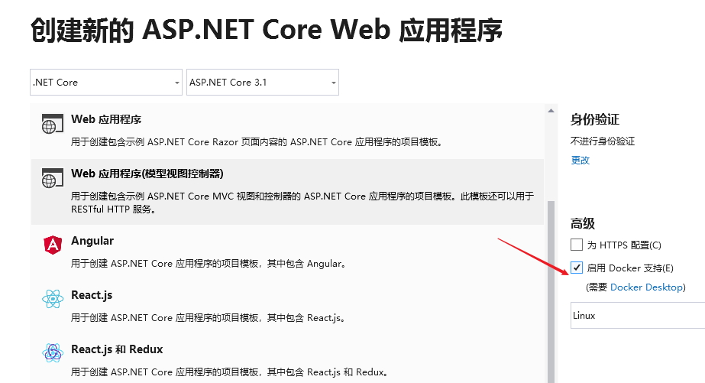Viewport: 705px width, 383px height.
Task: Select the React.js atom icon
Action: click(53, 299)
